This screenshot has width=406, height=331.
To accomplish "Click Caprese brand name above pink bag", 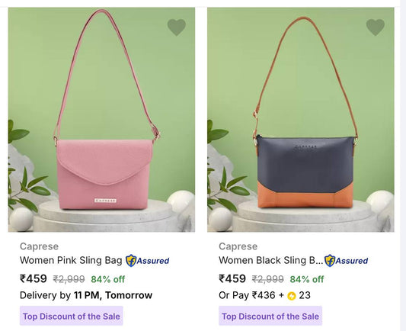I will [x=39, y=246].
